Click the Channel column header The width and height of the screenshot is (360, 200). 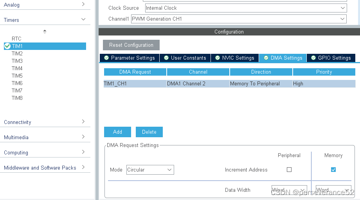198,72
